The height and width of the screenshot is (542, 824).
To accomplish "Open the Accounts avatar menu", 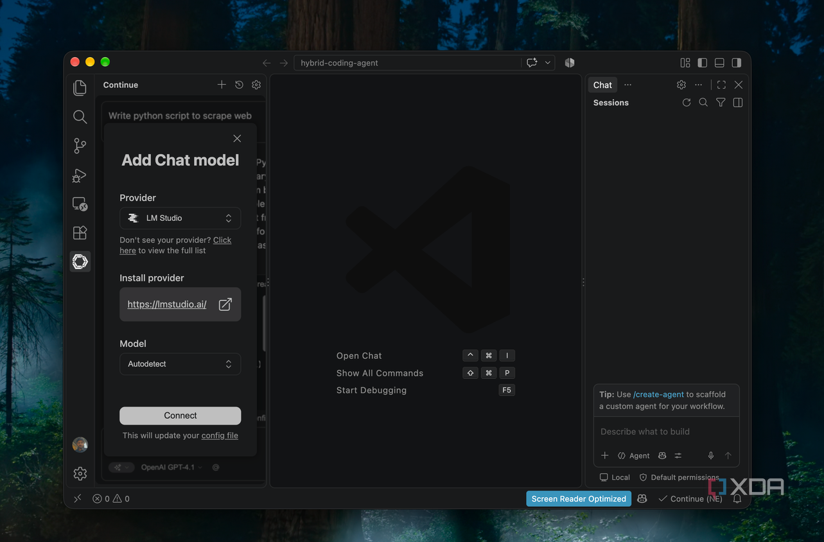I will click(80, 444).
